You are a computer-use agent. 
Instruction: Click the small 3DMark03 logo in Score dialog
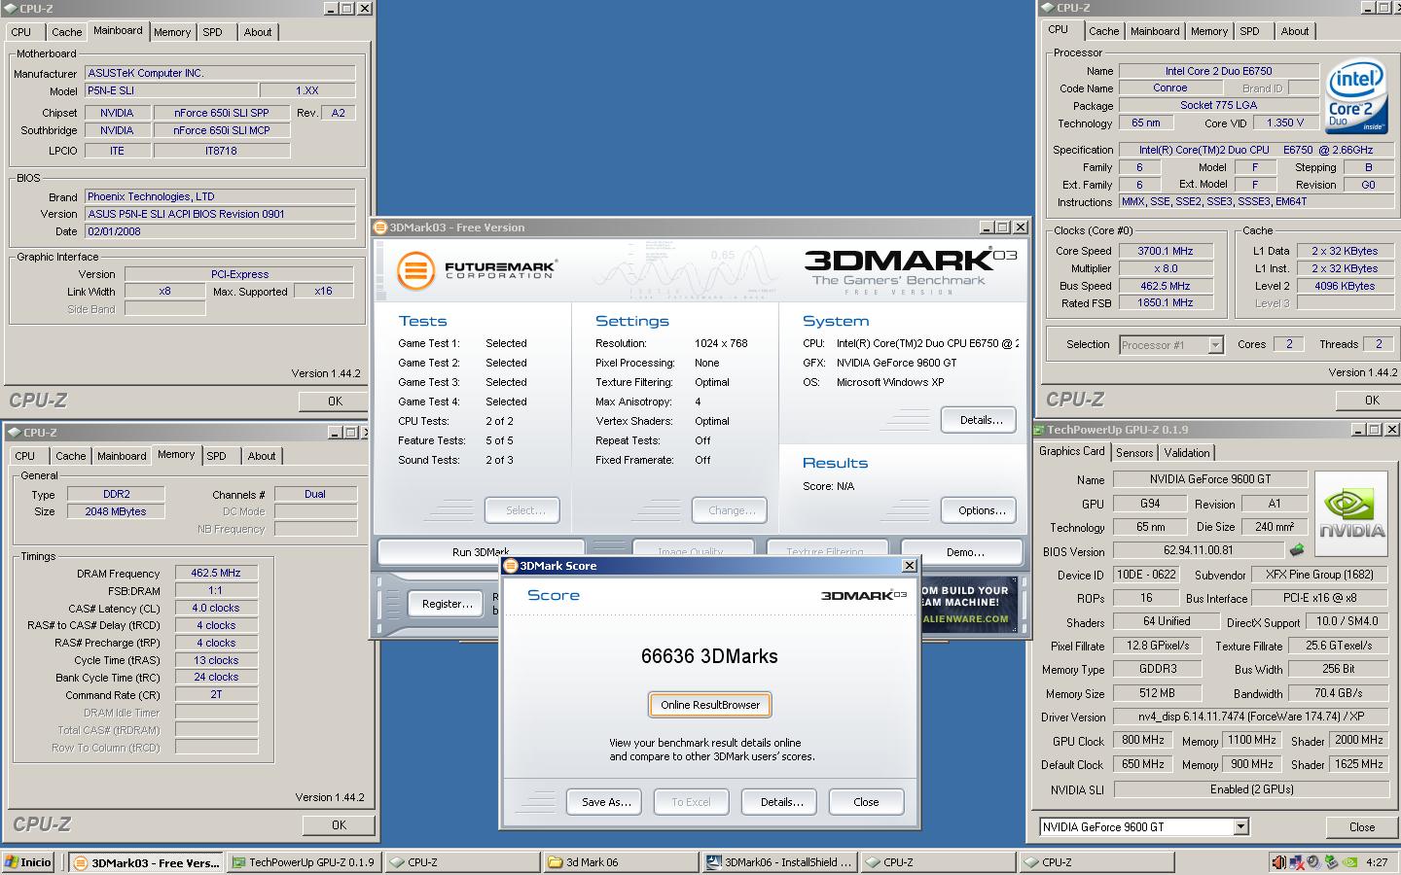tap(864, 595)
